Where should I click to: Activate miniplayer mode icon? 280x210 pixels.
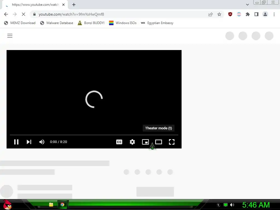pos(145,142)
